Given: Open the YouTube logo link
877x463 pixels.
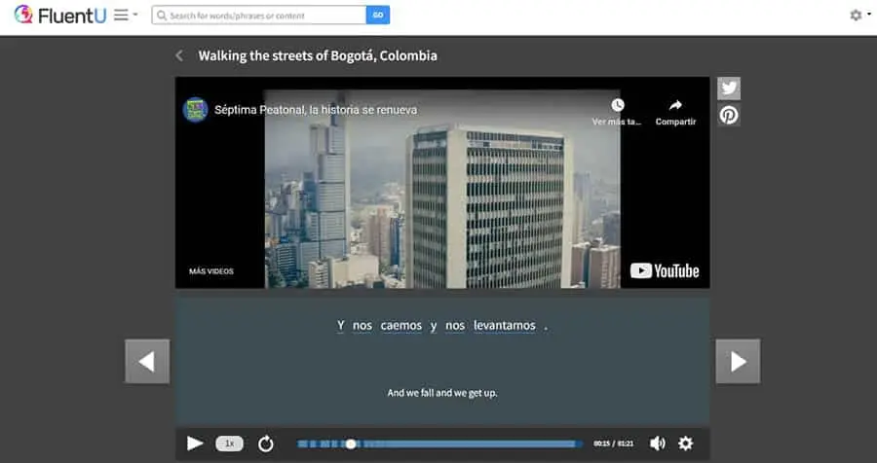Looking at the screenshot, I should tap(665, 270).
